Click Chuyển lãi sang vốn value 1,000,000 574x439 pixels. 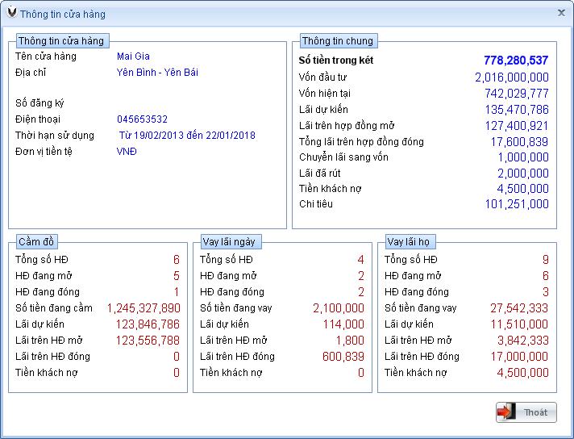(x=522, y=157)
